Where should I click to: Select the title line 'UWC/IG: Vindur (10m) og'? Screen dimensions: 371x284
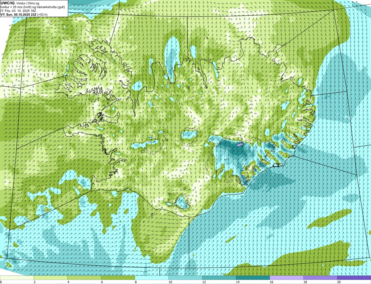click(20, 3)
